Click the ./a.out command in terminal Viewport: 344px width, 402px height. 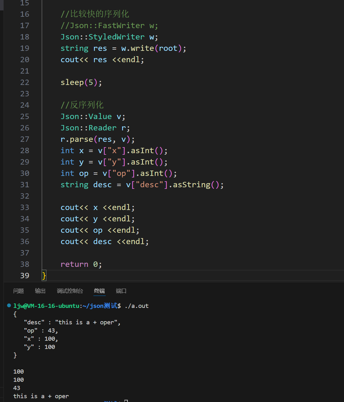click(x=137, y=306)
